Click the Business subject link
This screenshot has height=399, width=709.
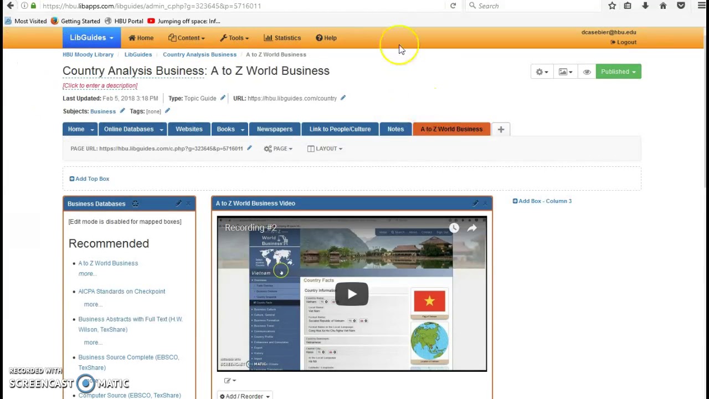tap(103, 111)
